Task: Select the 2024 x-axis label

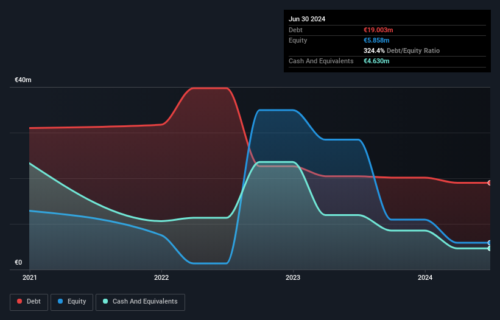Action: (x=425, y=277)
